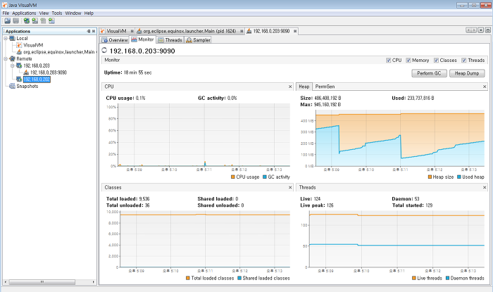
Task: Close the Classes graph panel
Action: (x=290, y=187)
